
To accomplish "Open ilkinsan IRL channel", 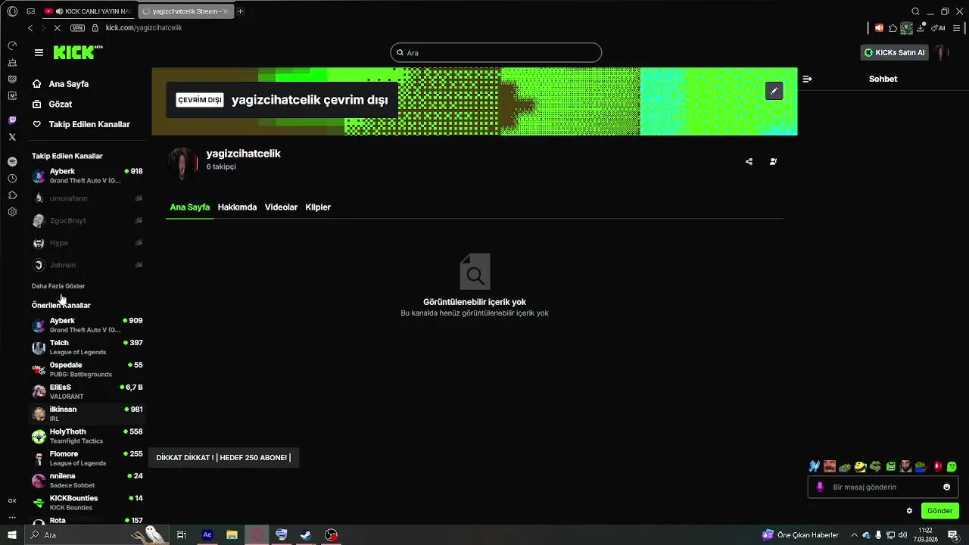I will [87, 414].
